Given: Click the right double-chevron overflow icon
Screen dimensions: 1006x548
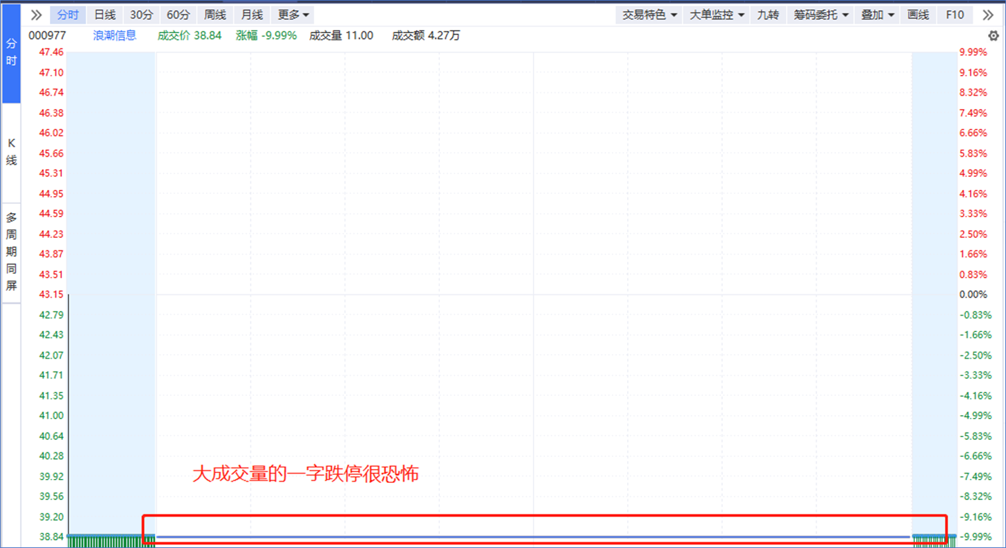Looking at the screenshot, I should pyautogui.click(x=988, y=15).
